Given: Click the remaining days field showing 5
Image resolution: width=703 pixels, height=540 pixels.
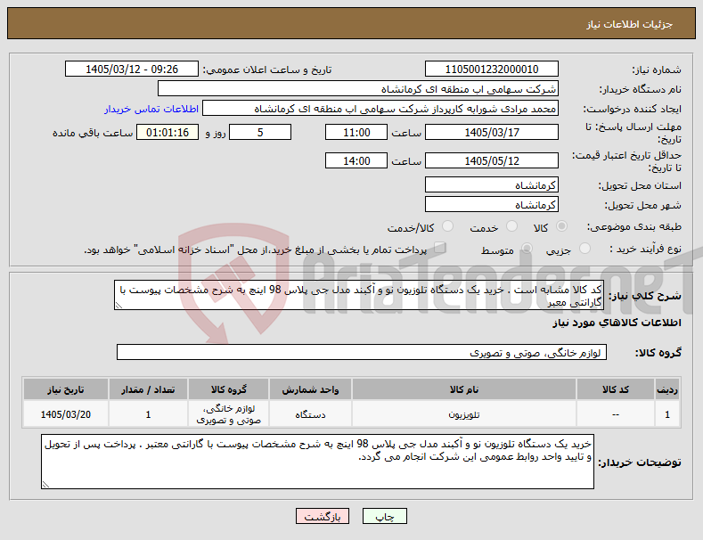Looking at the screenshot, I should [x=260, y=132].
